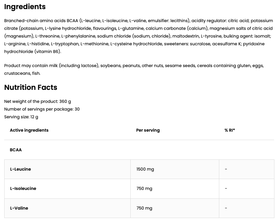Click the '% RI*' column header
This screenshot has height=224, width=279.
pyautogui.click(x=229, y=130)
